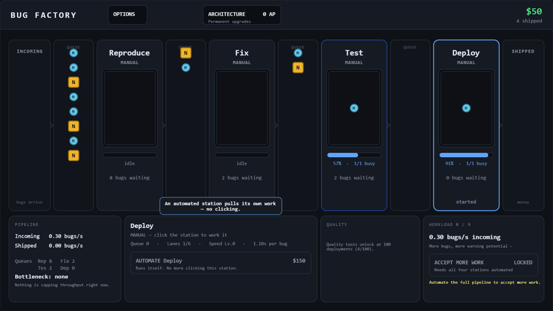Click '0 bugs waiting' under Deploy
The height and width of the screenshot is (311, 553).
pos(466,178)
